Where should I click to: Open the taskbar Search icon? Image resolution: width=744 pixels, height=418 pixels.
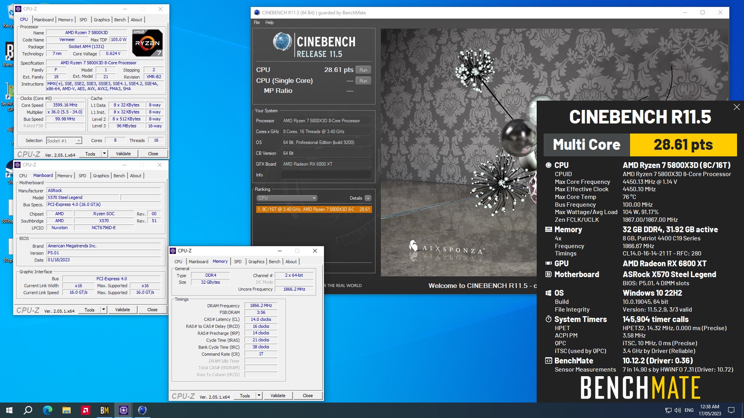pyautogui.click(x=28, y=410)
